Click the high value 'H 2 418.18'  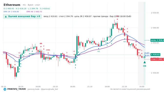21,8
